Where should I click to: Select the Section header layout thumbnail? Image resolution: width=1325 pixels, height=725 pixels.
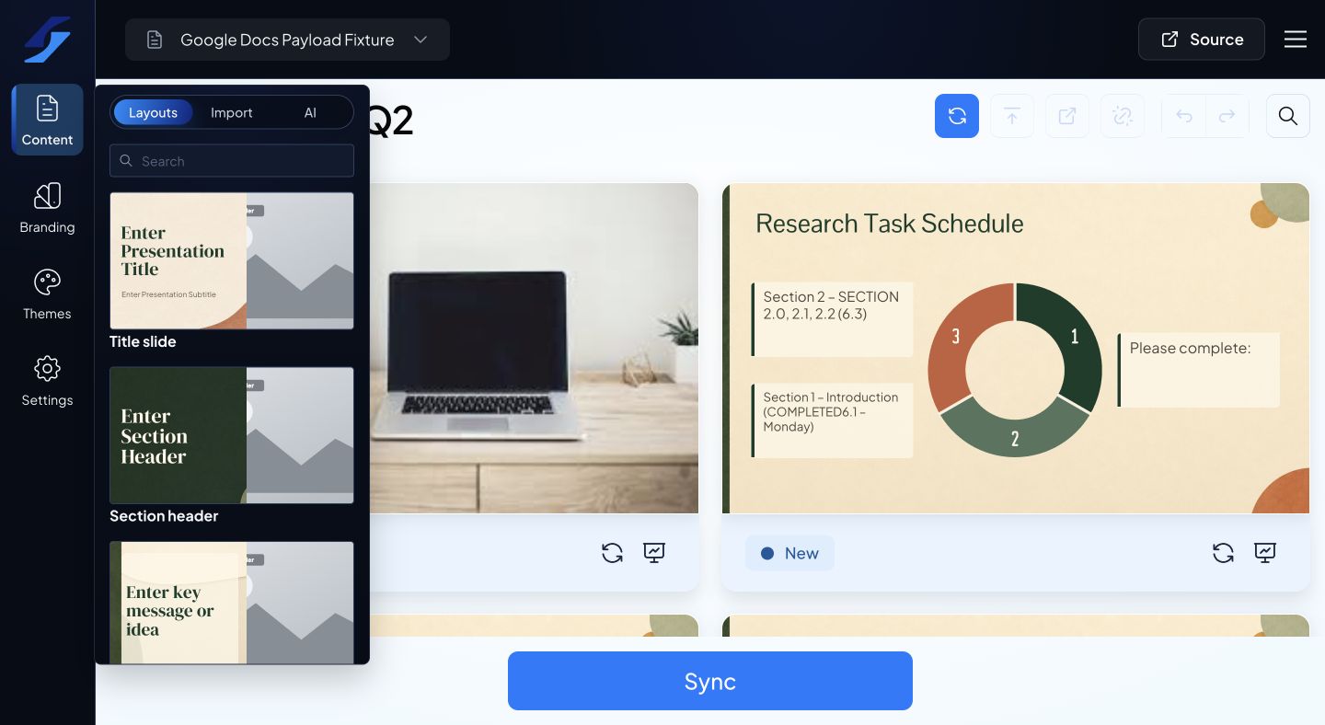(232, 435)
